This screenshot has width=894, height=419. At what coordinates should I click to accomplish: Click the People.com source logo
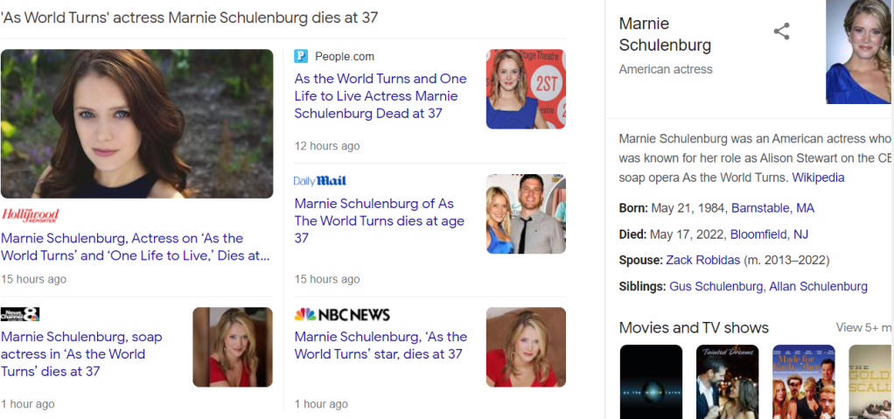301,57
